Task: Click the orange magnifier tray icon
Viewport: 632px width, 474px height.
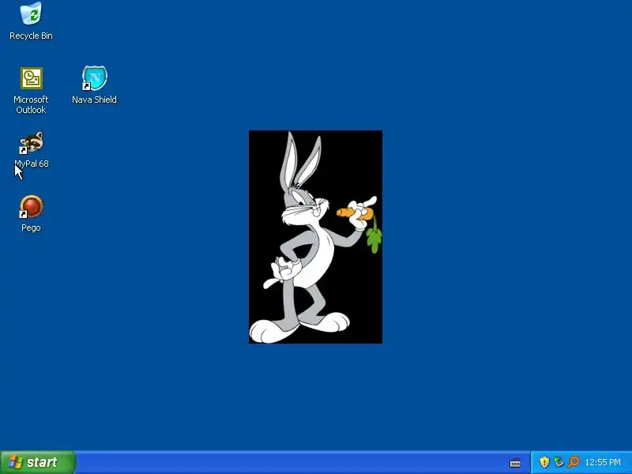Action: click(x=574, y=462)
